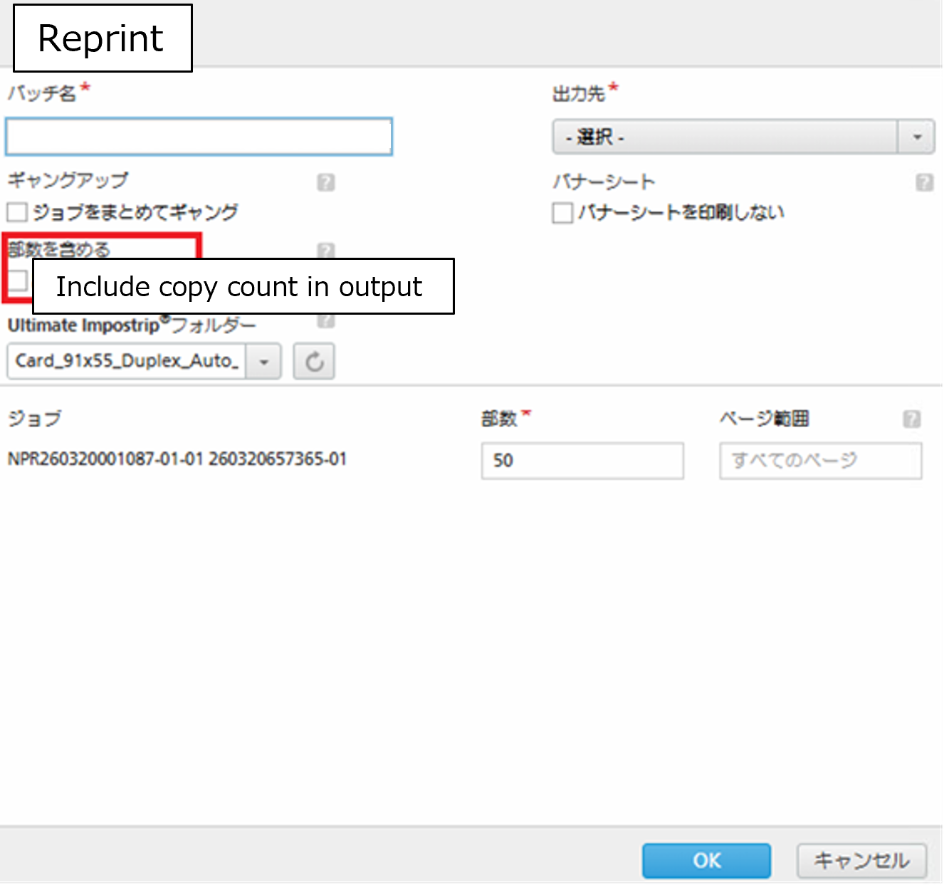The width and height of the screenshot is (944, 885).
Task: Cancel the reprint with キャンセル
Action: 861,861
